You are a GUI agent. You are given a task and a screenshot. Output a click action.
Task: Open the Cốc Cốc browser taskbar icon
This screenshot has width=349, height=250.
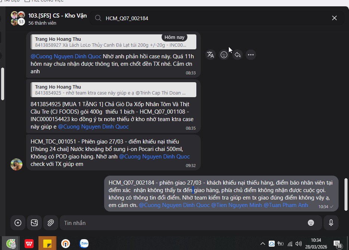click(x=11, y=243)
